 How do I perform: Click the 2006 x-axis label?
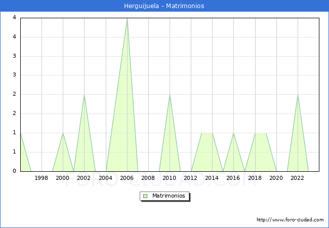(127, 178)
